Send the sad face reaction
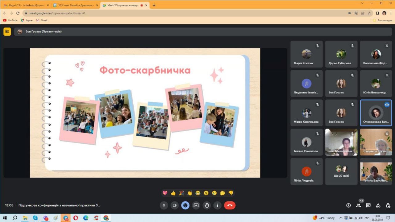This screenshot has height=222, width=395. pyautogui.click(x=214, y=193)
